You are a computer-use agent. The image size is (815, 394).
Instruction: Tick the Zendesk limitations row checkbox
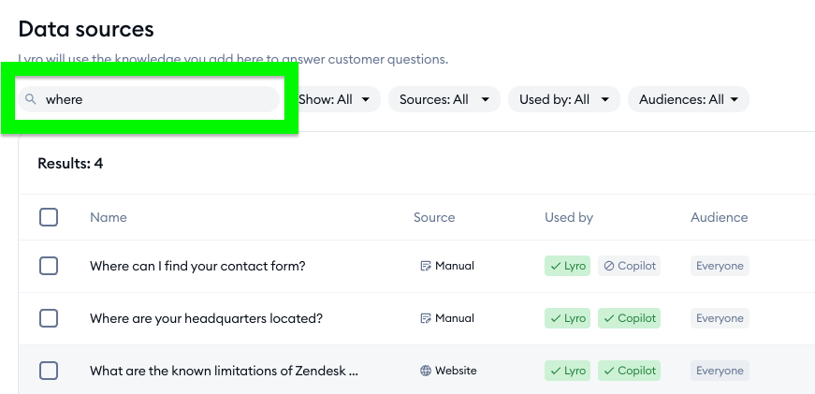[x=49, y=371]
